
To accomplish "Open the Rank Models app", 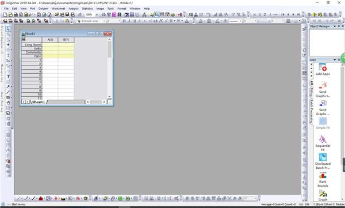I will pos(323,180).
